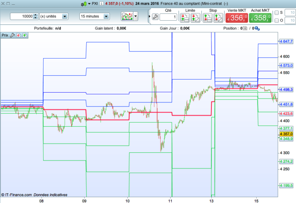Click the 4 573,0 blue price label
This screenshot has width=296, height=203.
click(x=286, y=65)
